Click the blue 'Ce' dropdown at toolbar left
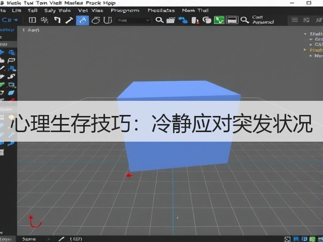The height and width of the screenshot is (242, 323). pos(10,20)
